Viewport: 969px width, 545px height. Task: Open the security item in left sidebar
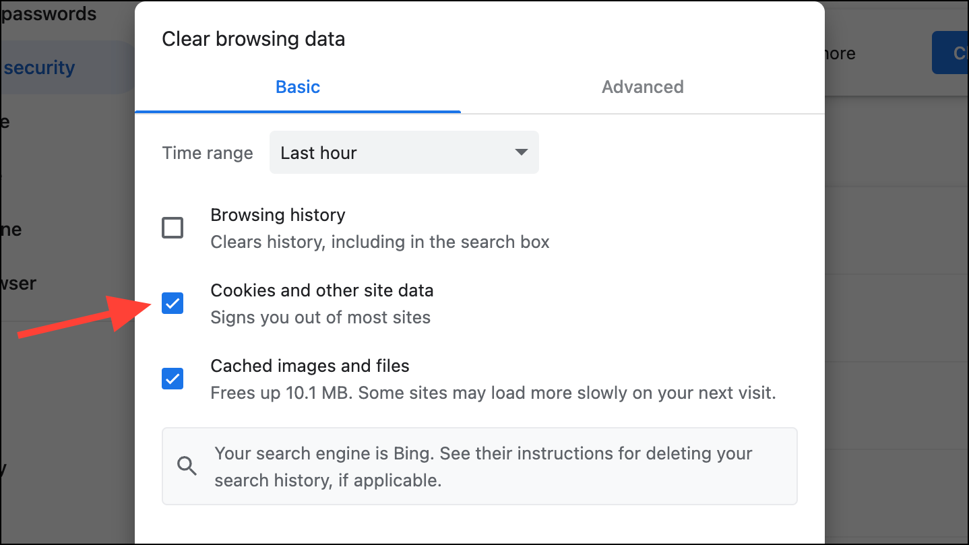(x=39, y=68)
